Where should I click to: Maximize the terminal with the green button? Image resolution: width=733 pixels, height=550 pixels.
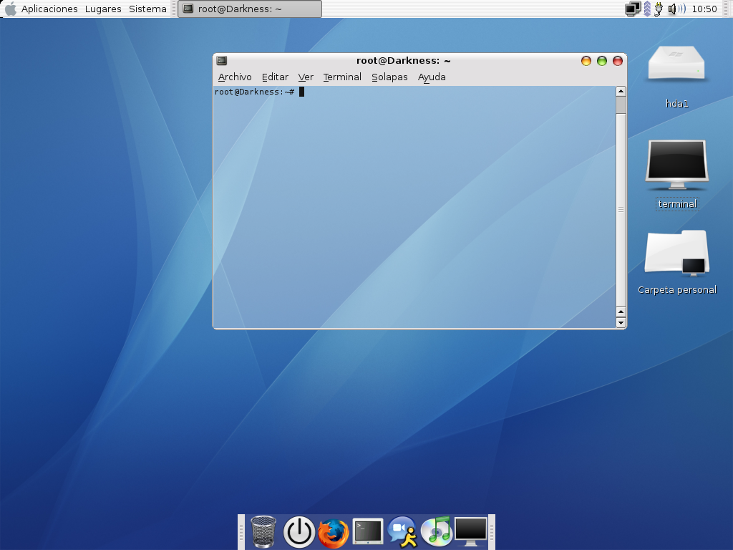tap(601, 61)
